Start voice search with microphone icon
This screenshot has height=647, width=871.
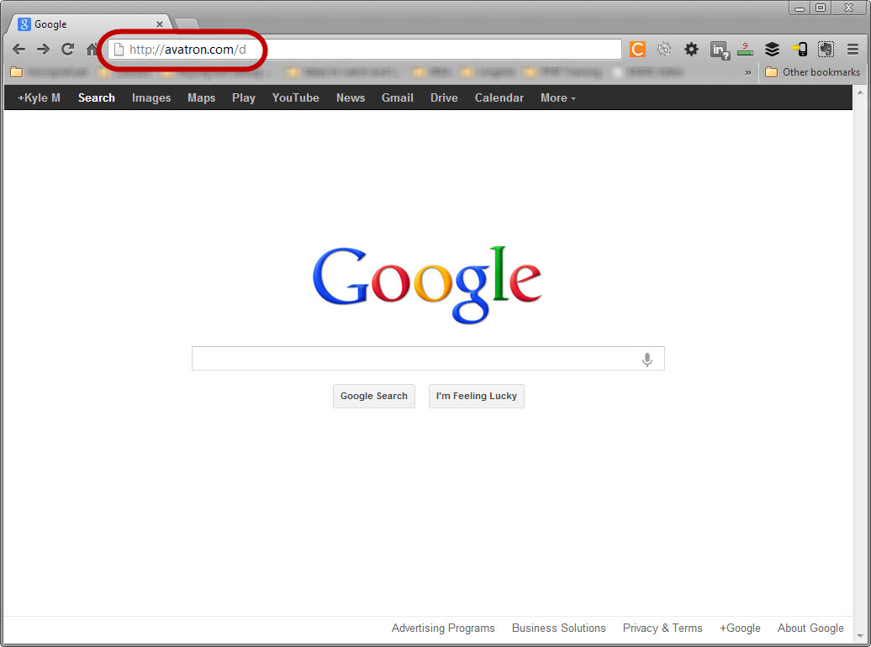coord(647,360)
